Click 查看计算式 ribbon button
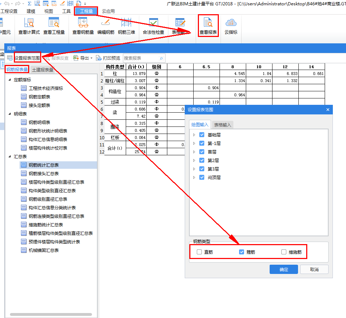 coord(29,26)
